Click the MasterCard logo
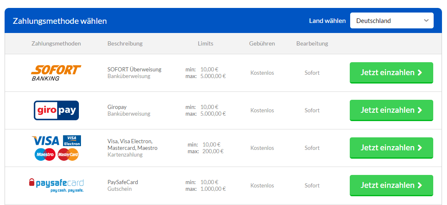Image resolution: width=447 pixels, height=205 pixels. tap(68, 154)
